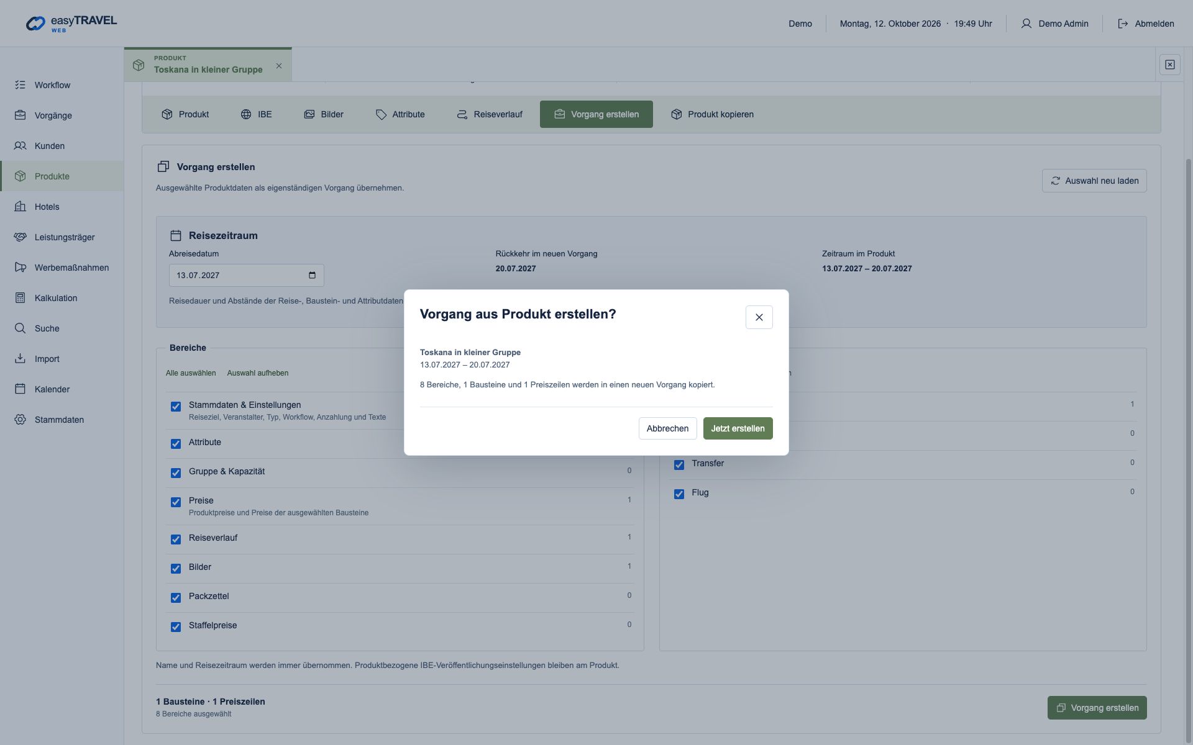Screen dimensions: 1193x745
Task: Close the dialog with the X button
Action: point(759,317)
